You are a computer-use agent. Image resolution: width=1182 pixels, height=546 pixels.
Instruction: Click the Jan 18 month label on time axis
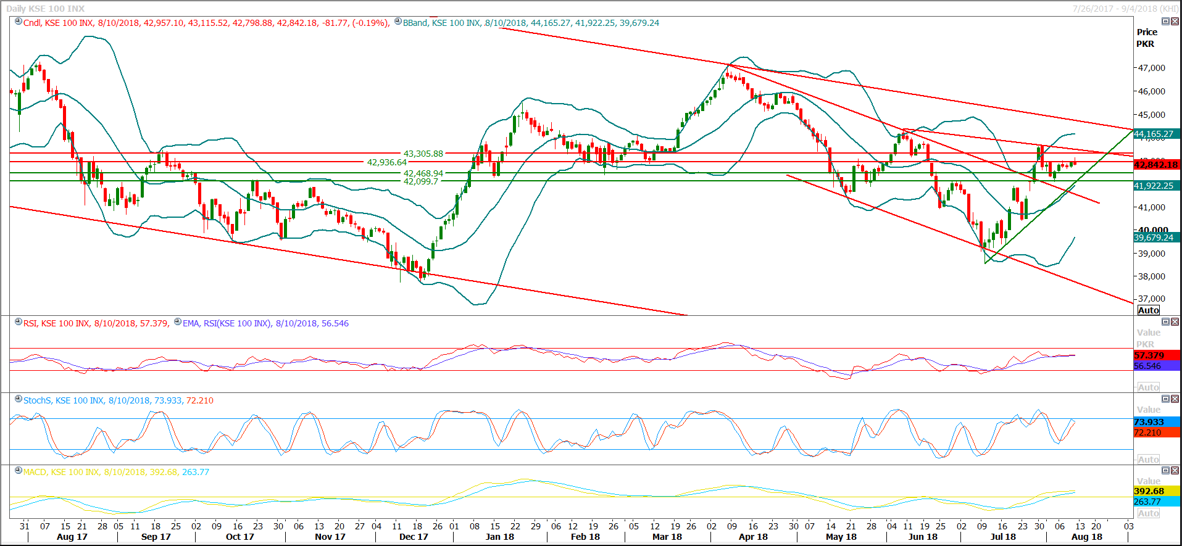[499, 537]
